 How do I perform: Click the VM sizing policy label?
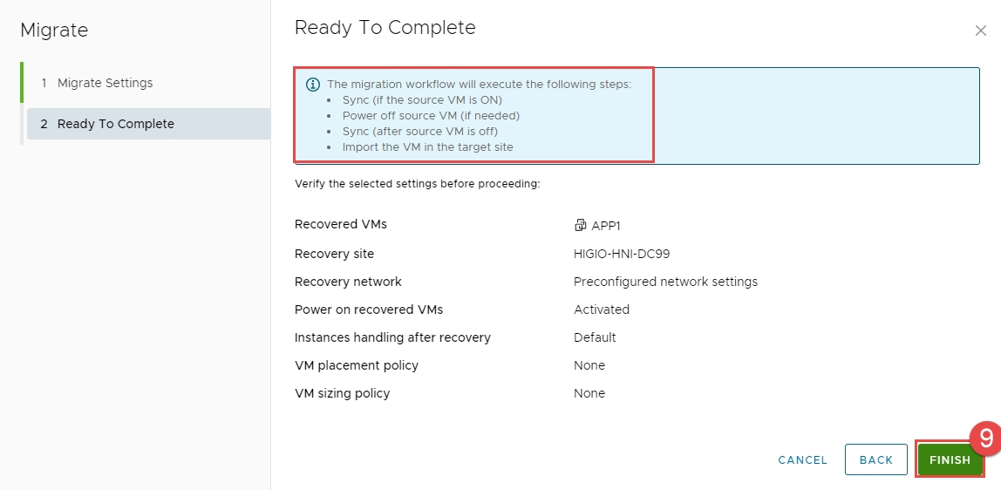[x=343, y=393]
